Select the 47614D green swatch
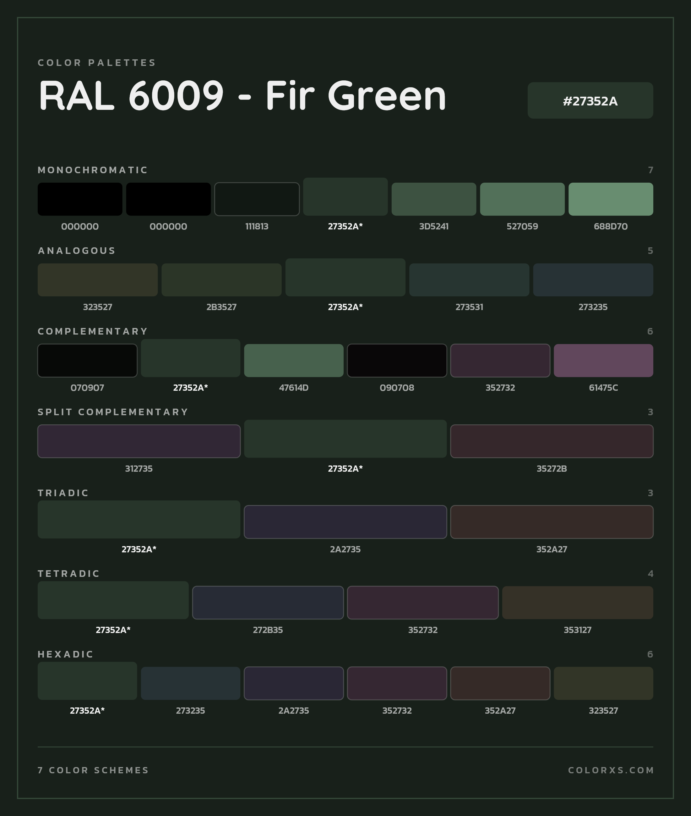This screenshot has width=691, height=816. tap(294, 360)
